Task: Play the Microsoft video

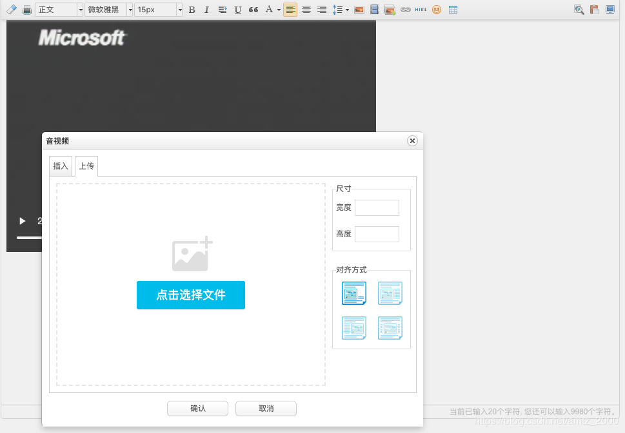Action: [23, 220]
